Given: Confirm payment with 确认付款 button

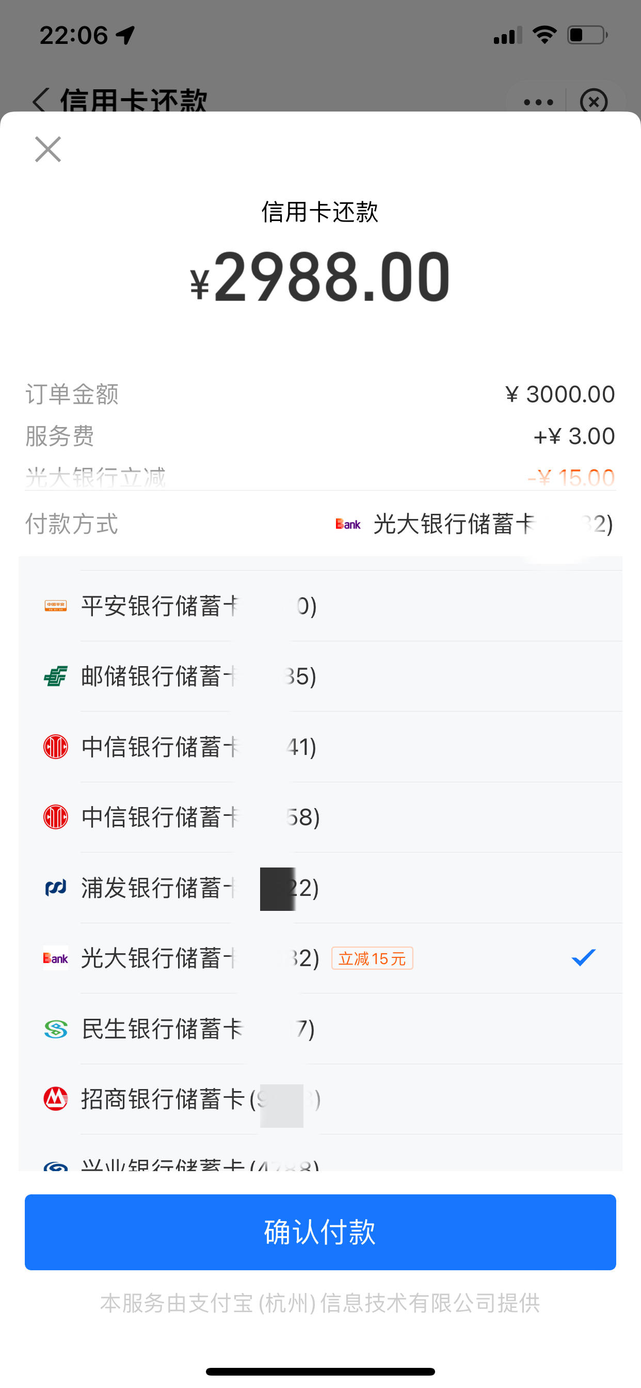Looking at the screenshot, I should (x=320, y=1232).
